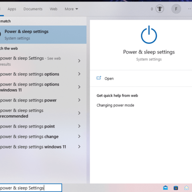
Task: Switch to the Documents tab
Action: (x=33, y=9)
